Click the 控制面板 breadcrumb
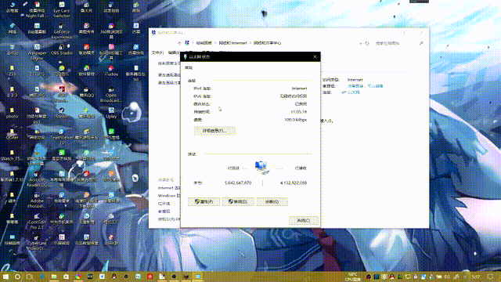 coord(204,43)
